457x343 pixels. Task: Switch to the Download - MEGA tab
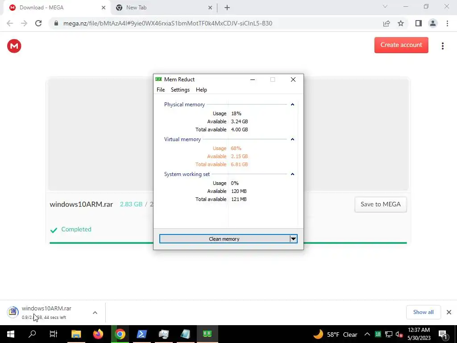57,8
